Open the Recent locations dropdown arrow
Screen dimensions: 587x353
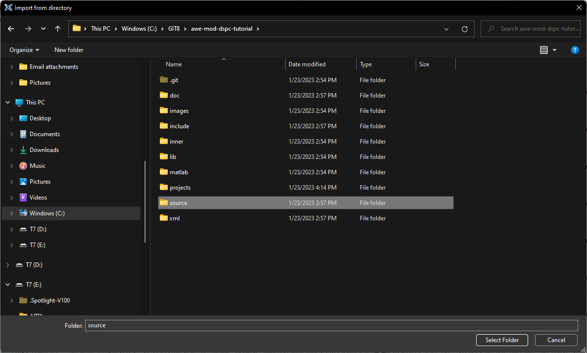coord(43,29)
